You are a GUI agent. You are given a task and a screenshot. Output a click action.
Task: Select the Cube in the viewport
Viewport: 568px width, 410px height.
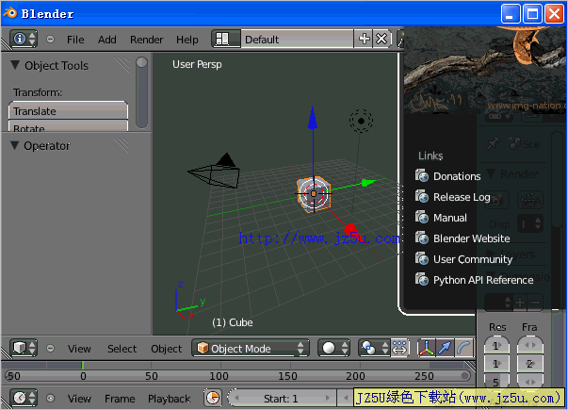click(x=314, y=194)
